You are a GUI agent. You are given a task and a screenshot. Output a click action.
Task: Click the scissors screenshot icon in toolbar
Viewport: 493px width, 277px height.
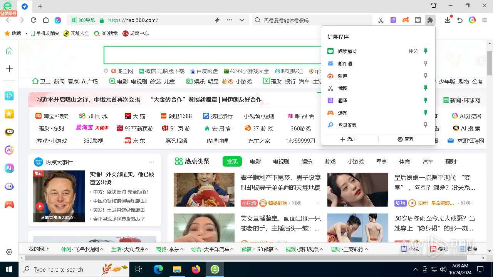[x=381, y=20]
